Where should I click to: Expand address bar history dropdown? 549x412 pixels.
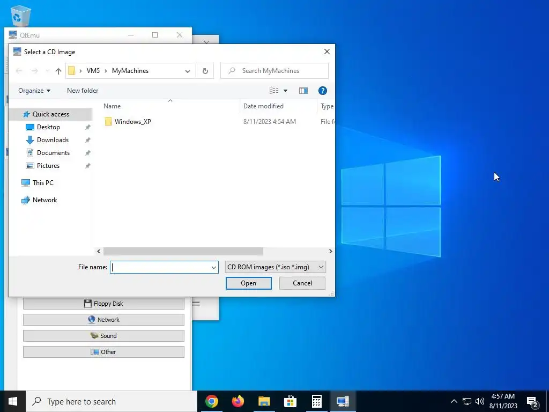pyautogui.click(x=188, y=71)
